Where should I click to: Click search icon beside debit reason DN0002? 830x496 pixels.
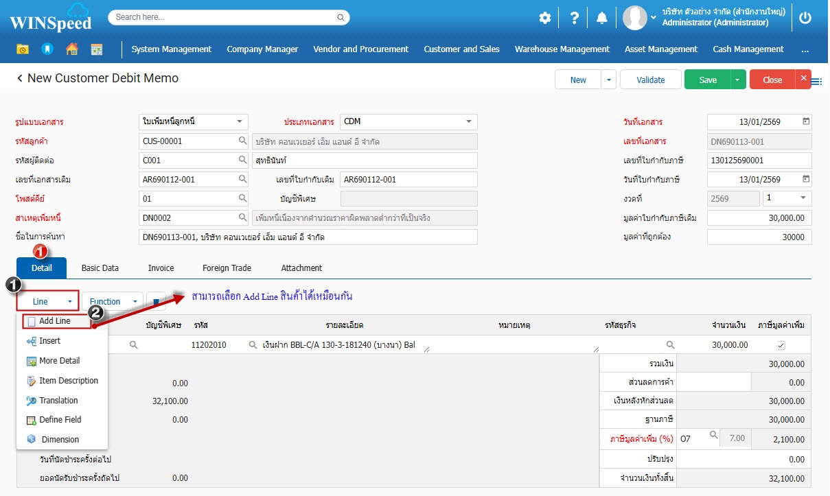pyautogui.click(x=242, y=217)
